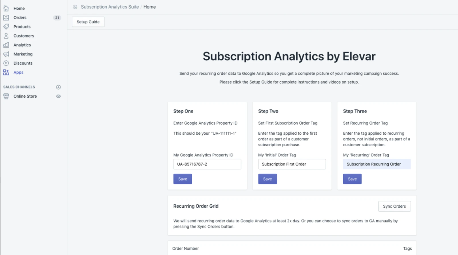Click the Apps grid icon
The height and width of the screenshot is (255, 458).
6,73
